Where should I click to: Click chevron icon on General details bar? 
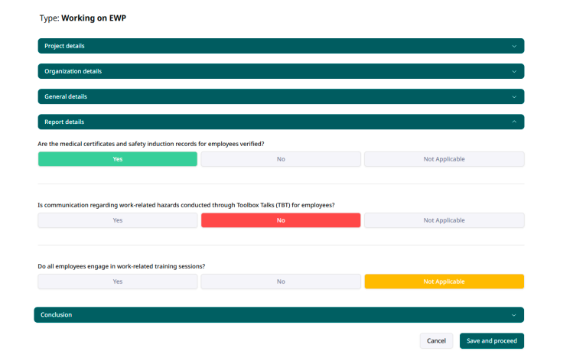tap(514, 96)
